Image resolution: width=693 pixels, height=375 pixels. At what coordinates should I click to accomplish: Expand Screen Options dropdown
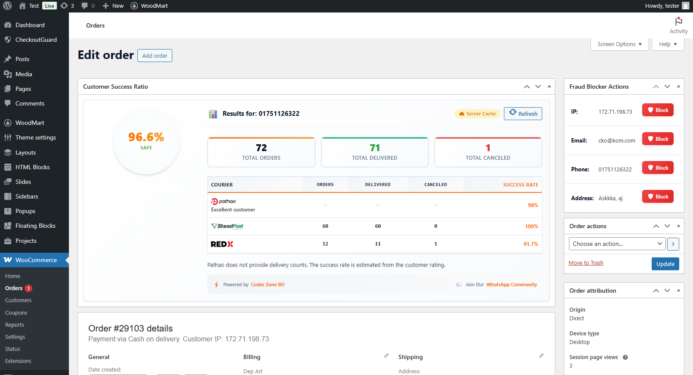point(619,44)
